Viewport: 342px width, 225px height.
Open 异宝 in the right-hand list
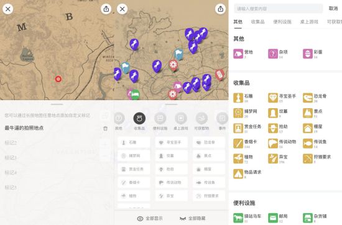click(x=278, y=158)
